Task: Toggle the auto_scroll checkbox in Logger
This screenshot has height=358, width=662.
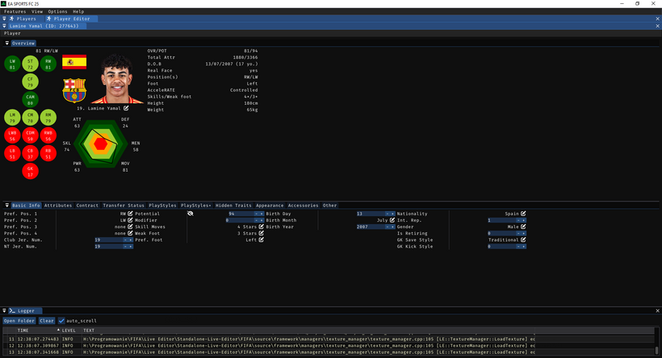Action: click(61, 320)
